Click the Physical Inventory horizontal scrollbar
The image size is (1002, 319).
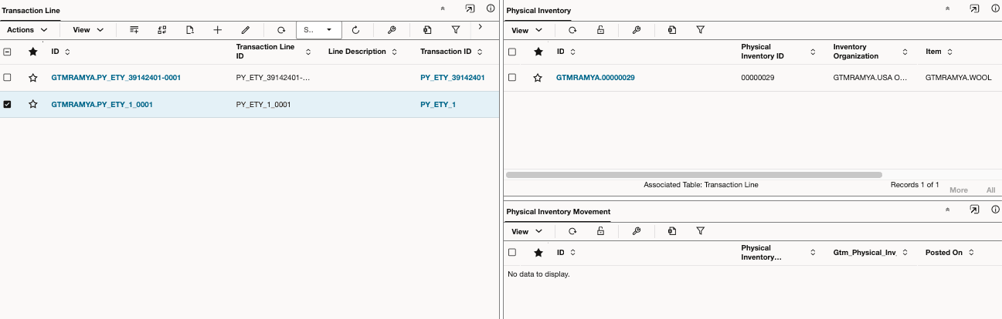point(694,175)
